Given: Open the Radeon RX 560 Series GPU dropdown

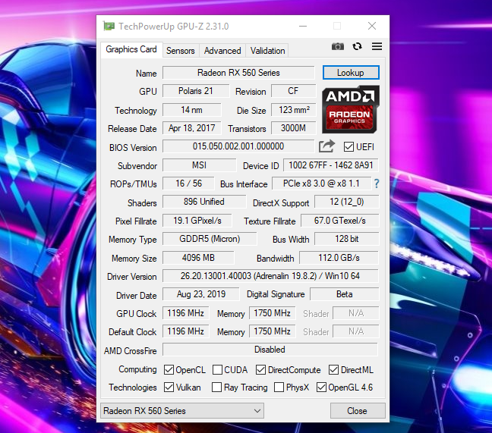Looking at the screenshot, I should [182, 411].
